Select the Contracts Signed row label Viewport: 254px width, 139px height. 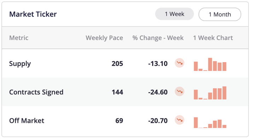tap(36, 92)
